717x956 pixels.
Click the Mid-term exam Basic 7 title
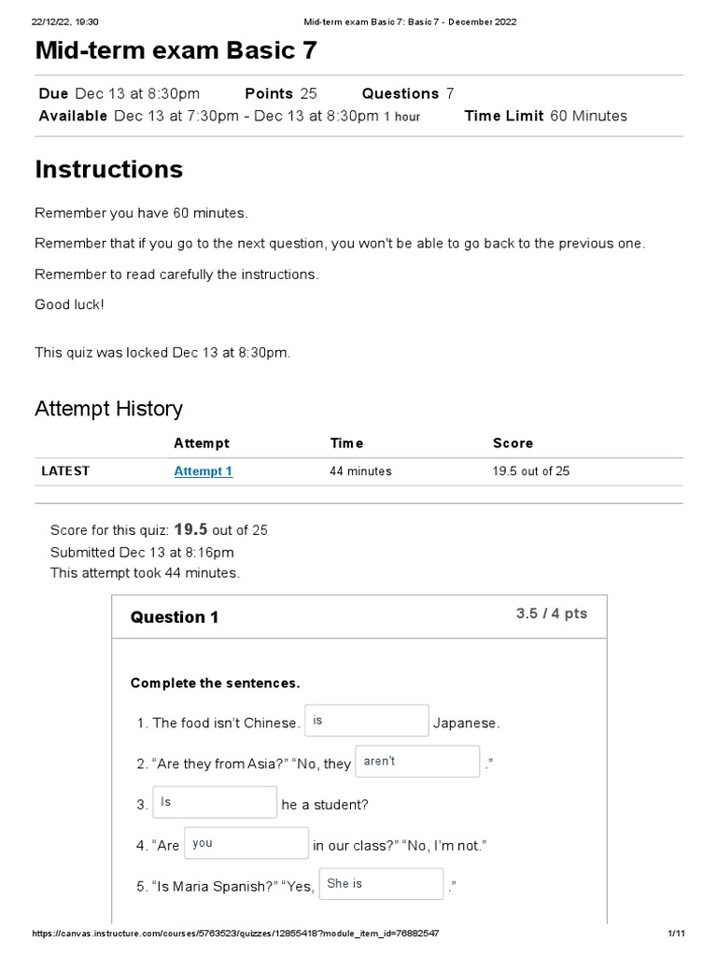coord(176,50)
